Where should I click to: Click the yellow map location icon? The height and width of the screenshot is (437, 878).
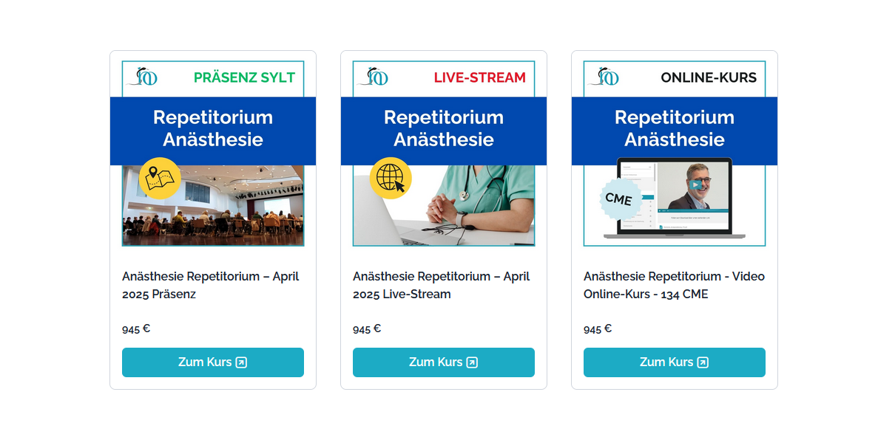pyautogui.click(x=160, y=178)
